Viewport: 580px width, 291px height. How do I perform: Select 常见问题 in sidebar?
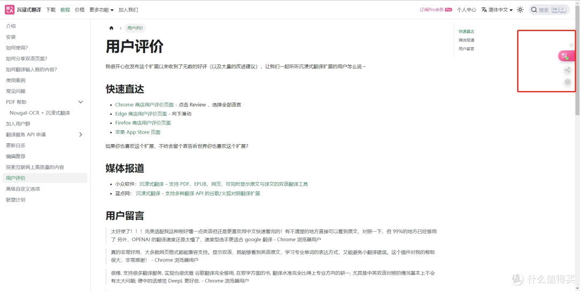click(16, 91)
